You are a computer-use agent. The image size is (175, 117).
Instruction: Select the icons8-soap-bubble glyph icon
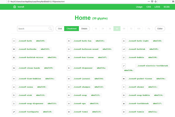[x=124, y=95]
